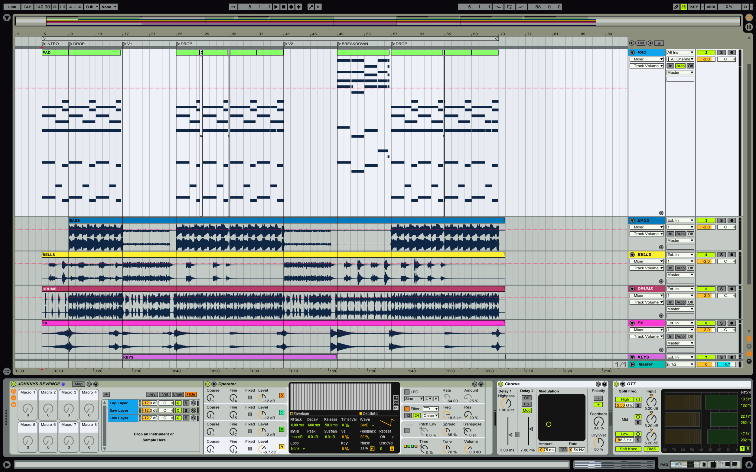This screenshot has width=756, height=472.
Task: Toggle the Computer MIDI Keyboard button
Action: (683, 7)
